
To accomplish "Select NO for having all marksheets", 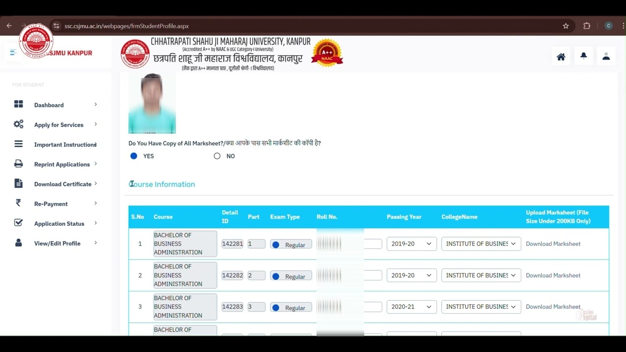I will [217, 156].
